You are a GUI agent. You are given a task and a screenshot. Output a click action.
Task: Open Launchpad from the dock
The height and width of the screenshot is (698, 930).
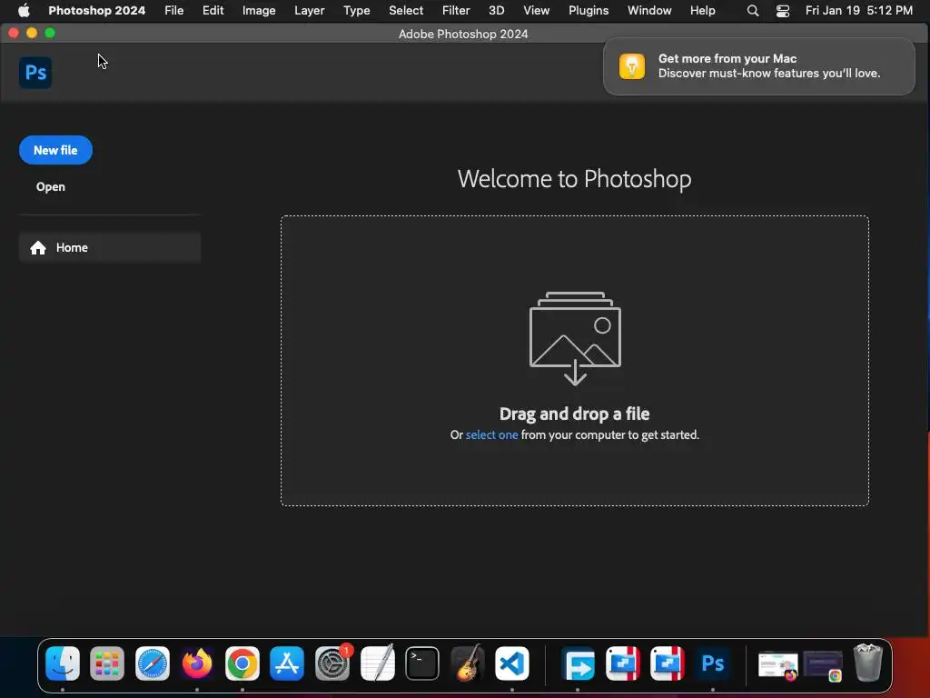coord(107,663)
